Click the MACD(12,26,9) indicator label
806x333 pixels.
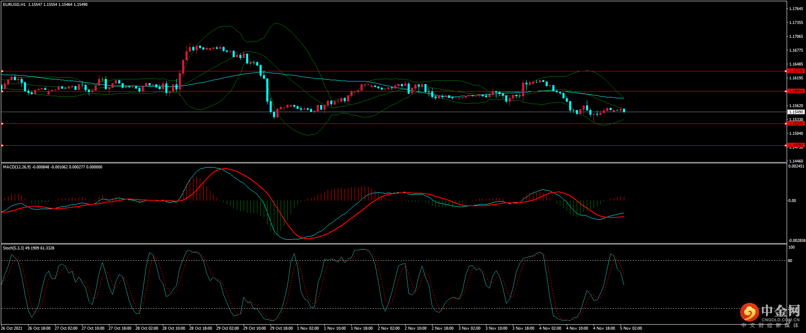click(17, 167)
